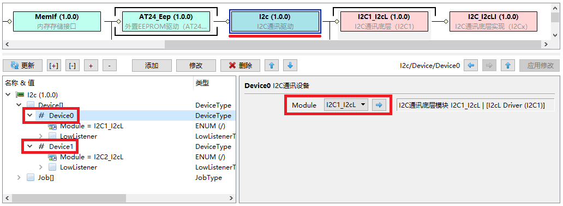
Task: Expand the Job[] tree node
Action: pos(19,178)
